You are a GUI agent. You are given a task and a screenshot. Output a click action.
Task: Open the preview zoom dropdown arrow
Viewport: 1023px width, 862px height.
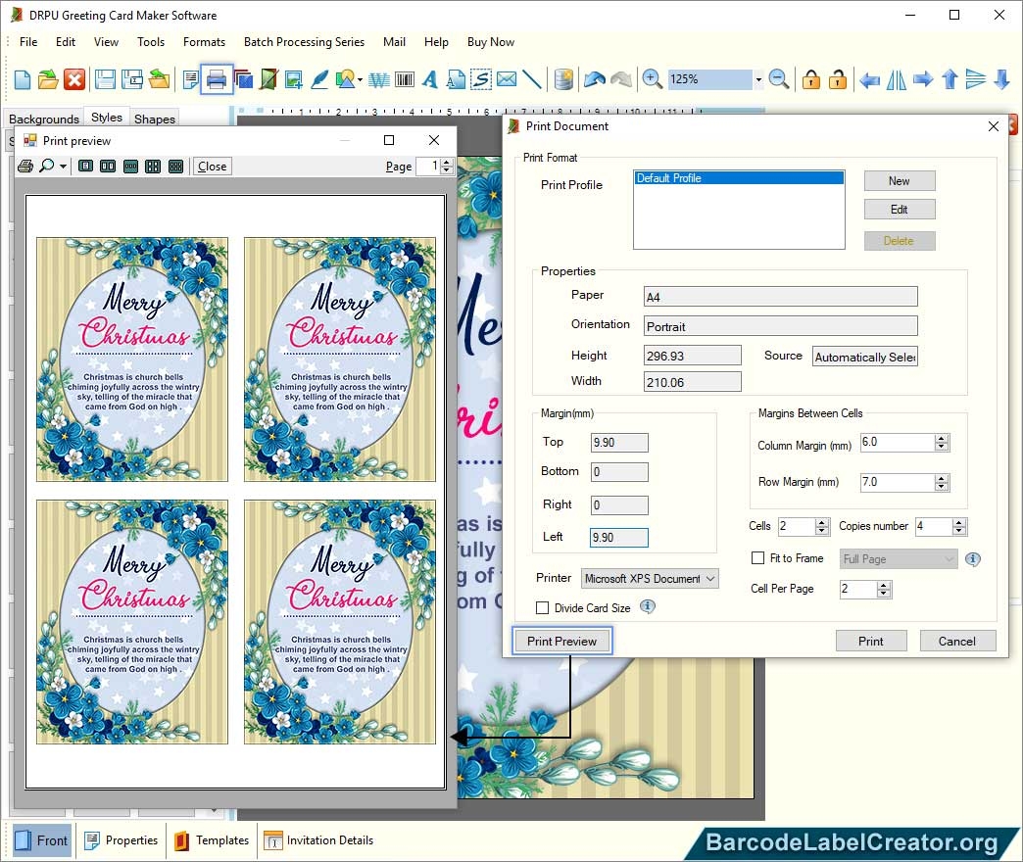[63, 167]
